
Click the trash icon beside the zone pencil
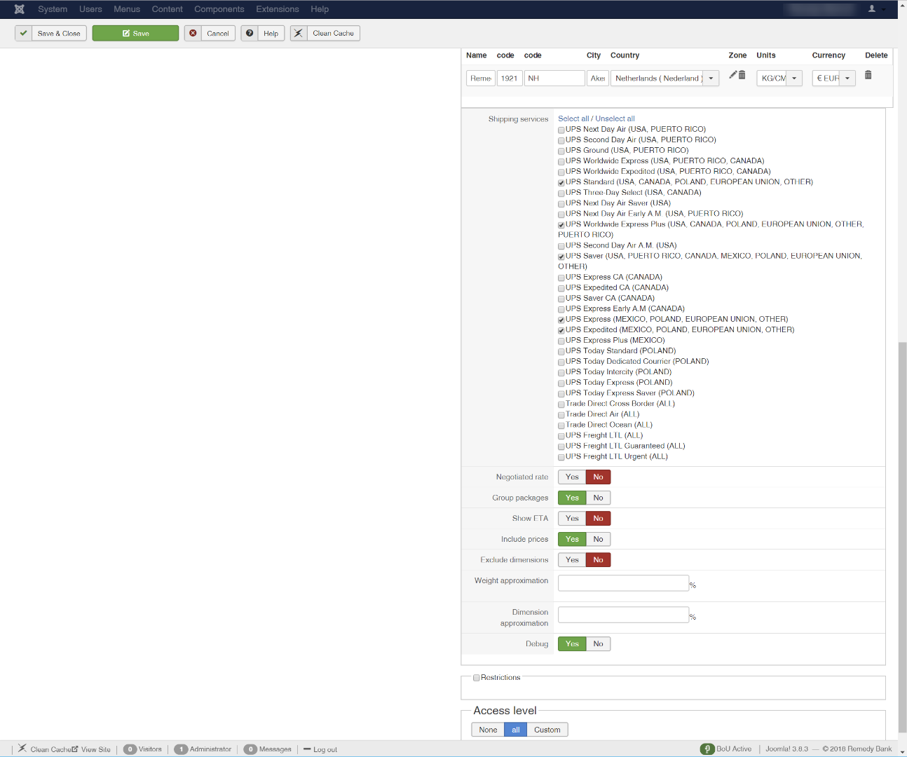pos(742,75)
